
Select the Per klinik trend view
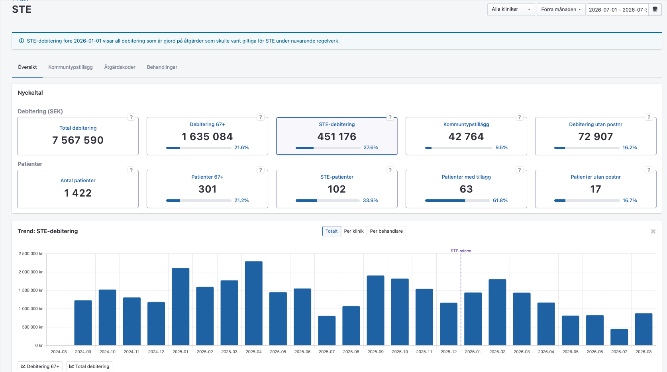coord(354,231)
